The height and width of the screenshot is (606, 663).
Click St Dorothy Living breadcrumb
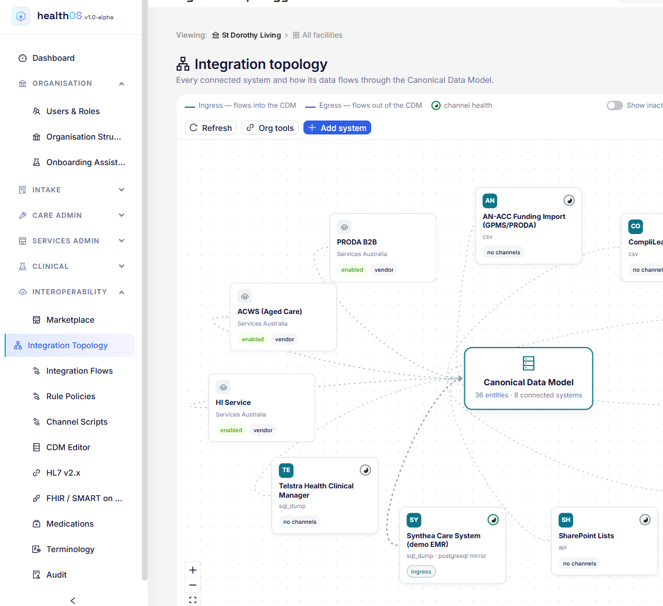point(247,35)
